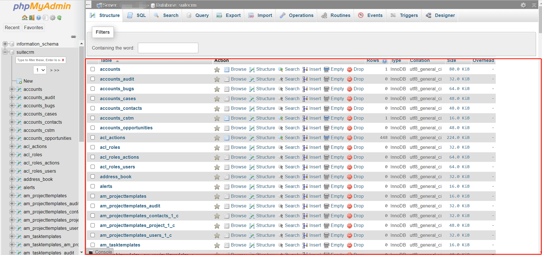The width and height of the screenshot is (542, 255).
Task: Open the Routines tab
Action: point(336,16)
